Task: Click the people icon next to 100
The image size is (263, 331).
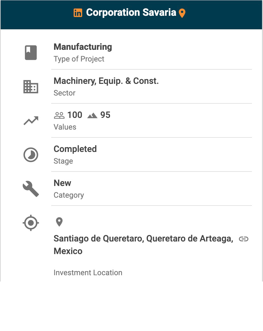Action: [x=59, y=115]
